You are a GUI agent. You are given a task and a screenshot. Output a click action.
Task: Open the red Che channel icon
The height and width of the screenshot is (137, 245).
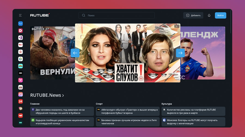20,116
